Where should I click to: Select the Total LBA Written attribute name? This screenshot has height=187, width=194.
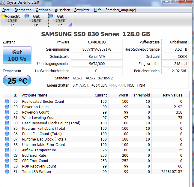[37, 172]
